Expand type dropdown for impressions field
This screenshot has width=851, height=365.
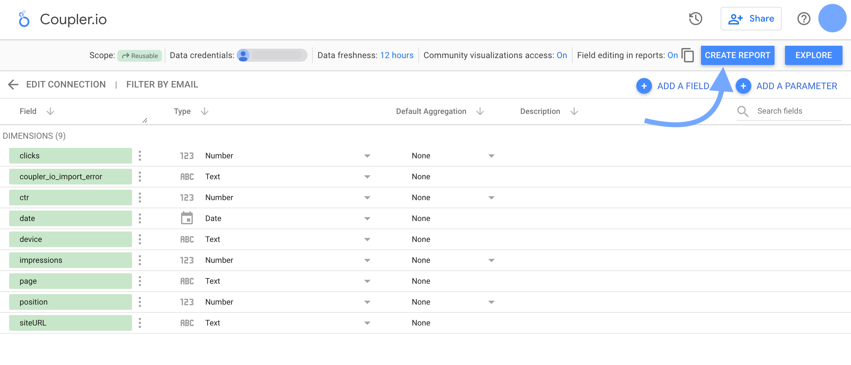click(367, 261)
